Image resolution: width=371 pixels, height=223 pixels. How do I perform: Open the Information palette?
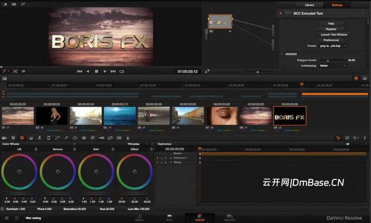(x=365, y=138)
